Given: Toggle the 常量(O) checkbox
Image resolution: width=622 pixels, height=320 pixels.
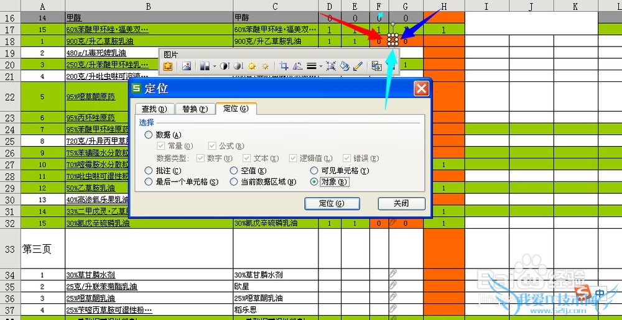Looking at the screenshot, I should tap(160, 146).
